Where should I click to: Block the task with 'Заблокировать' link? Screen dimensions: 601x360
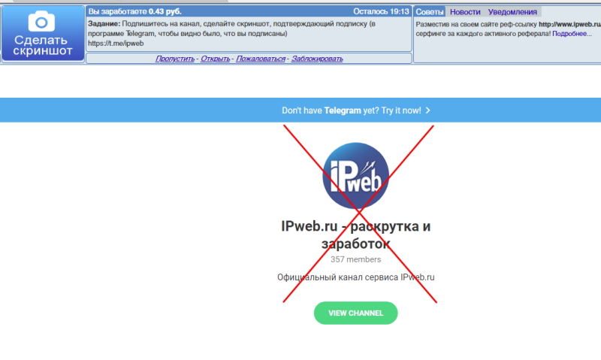coord(317,59)
